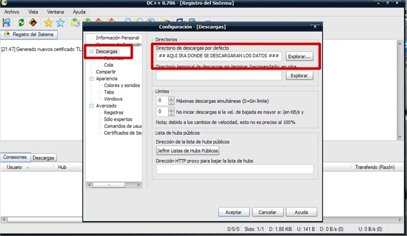This screenshot has width=407, height=236.
Task: Open the Vista menu
Action: point(33,12)
